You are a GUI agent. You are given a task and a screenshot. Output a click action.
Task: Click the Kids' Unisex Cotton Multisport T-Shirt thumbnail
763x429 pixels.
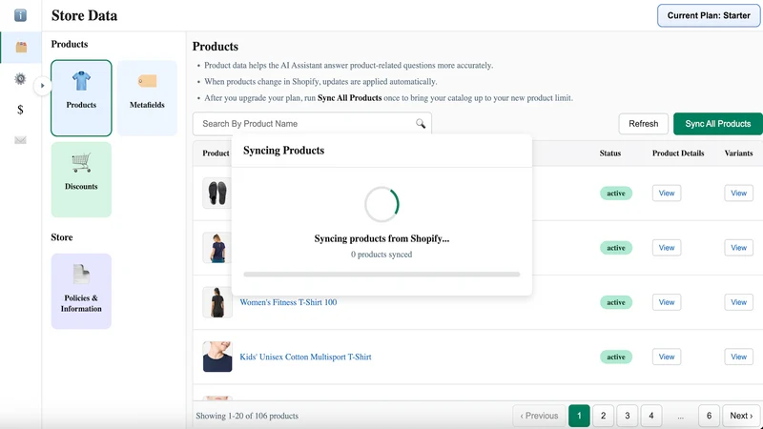pyautogui.click(x=217, y=357)
